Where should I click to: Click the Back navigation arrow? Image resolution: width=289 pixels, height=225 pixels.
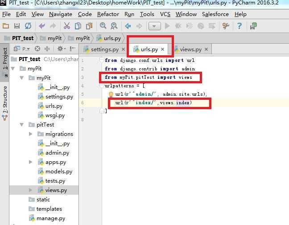(x=128, y=26)
